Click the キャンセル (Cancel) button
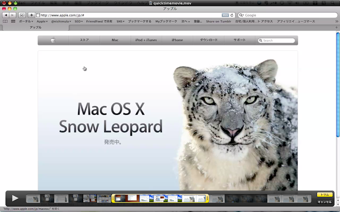This screenshot has height=212, width=340. point(325,202)
